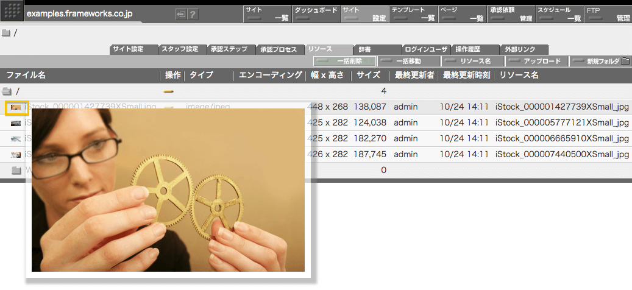
Task: Switch to the 承認ステップ tab
Action: [x=232, y=49]
